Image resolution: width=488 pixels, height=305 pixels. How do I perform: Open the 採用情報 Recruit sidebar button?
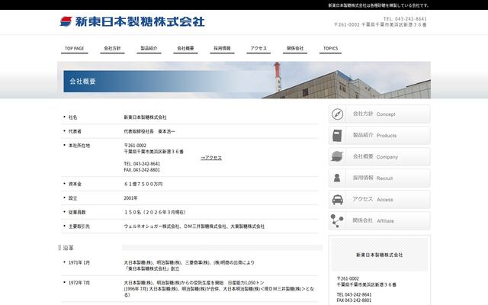pyautogui.click(x=380, y=178)
